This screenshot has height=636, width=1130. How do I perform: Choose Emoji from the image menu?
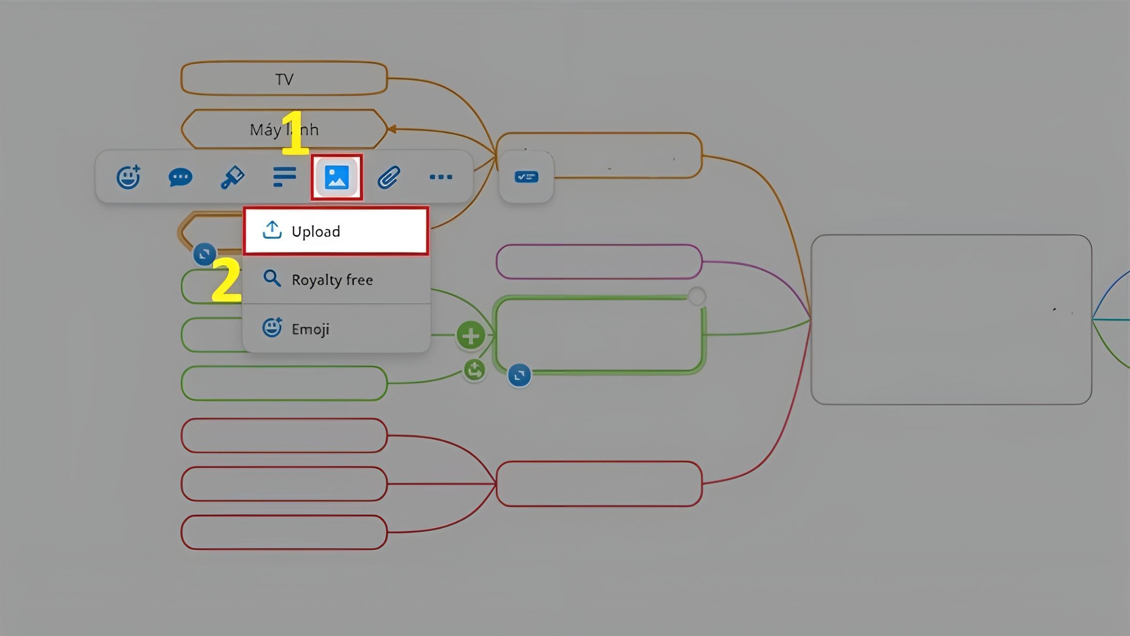tap(310, 329)
